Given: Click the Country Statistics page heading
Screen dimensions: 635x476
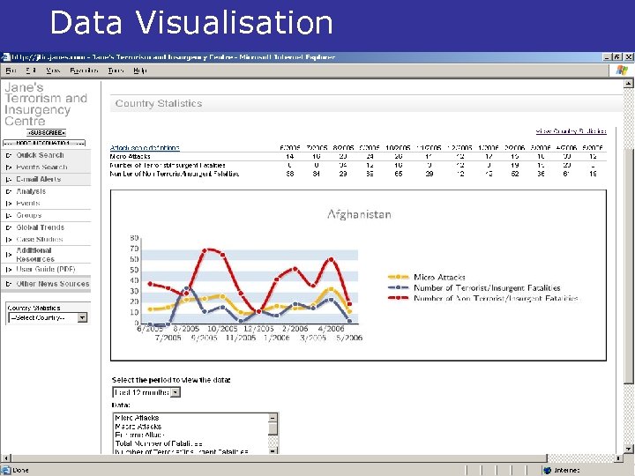Looking at the screenshot, I should click(159, 104).
